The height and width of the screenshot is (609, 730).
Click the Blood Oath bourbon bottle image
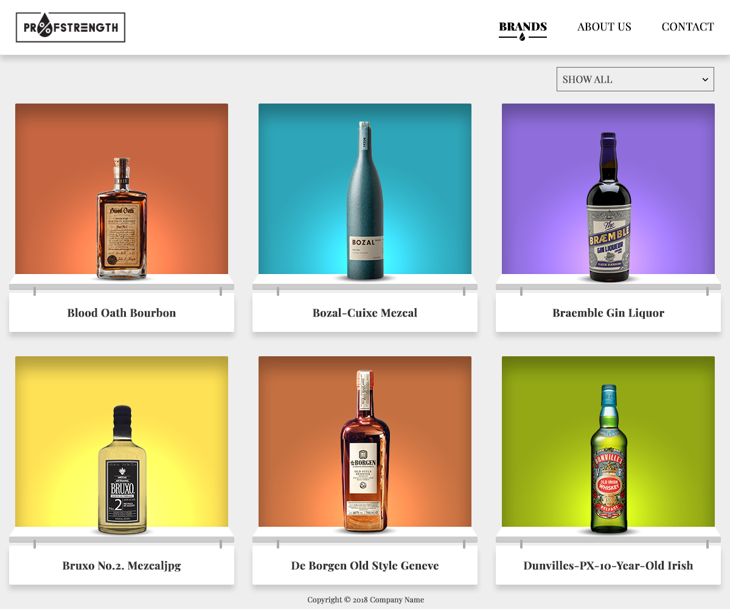click(122, 218)
